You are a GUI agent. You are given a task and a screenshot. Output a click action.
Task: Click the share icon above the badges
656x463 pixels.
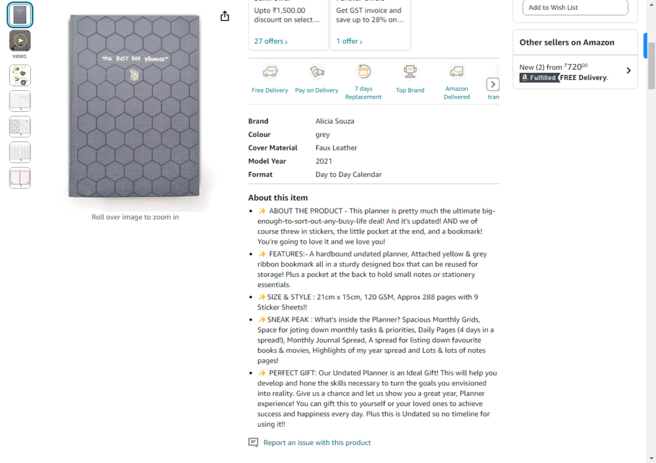pyautogui.click(x=225, y=15)
